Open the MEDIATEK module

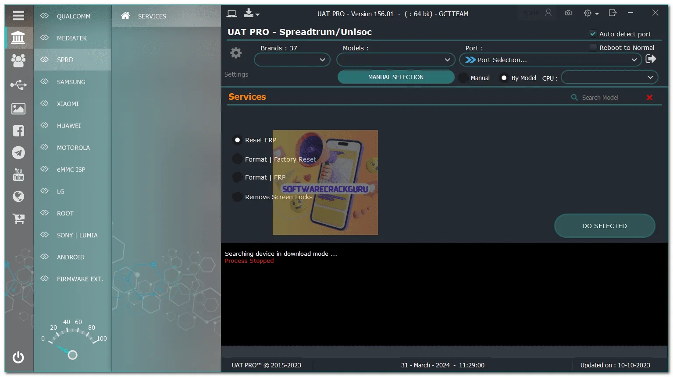[x=73, y=38]
